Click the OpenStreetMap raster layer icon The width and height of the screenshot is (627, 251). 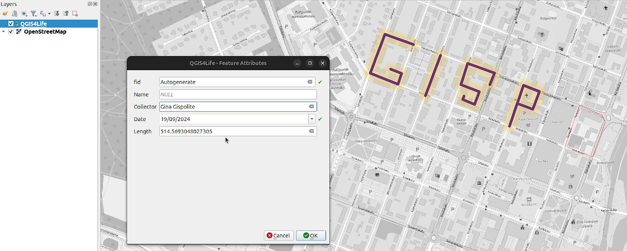point(18,32)
